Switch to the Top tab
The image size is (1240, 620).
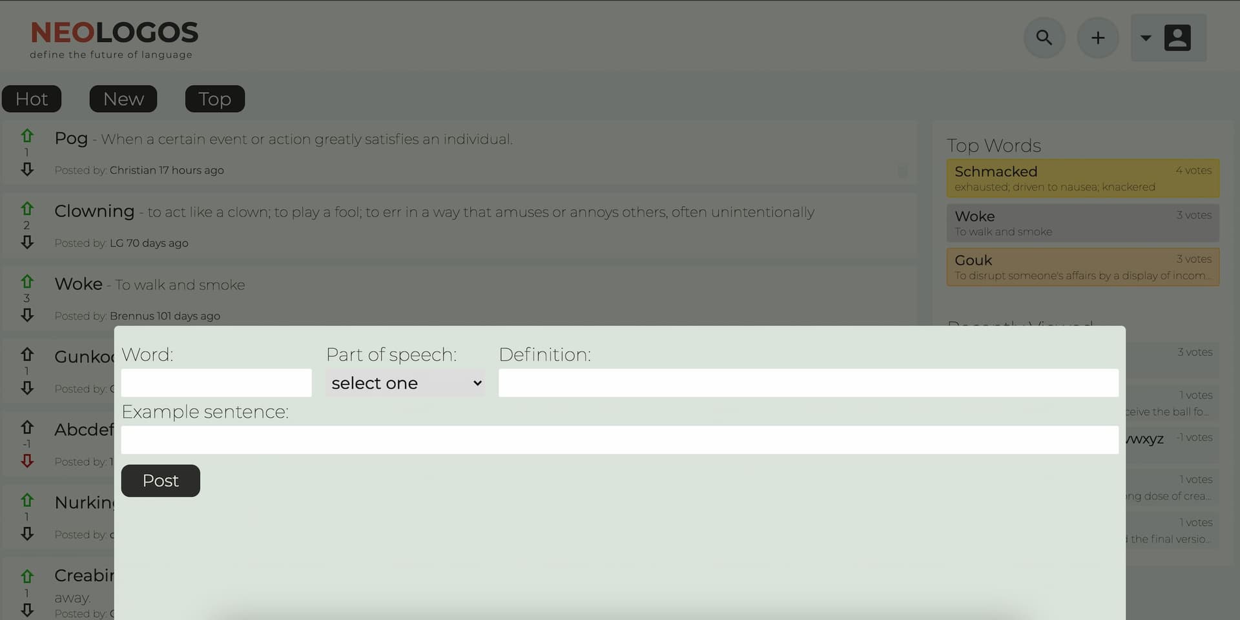[214, 99]
